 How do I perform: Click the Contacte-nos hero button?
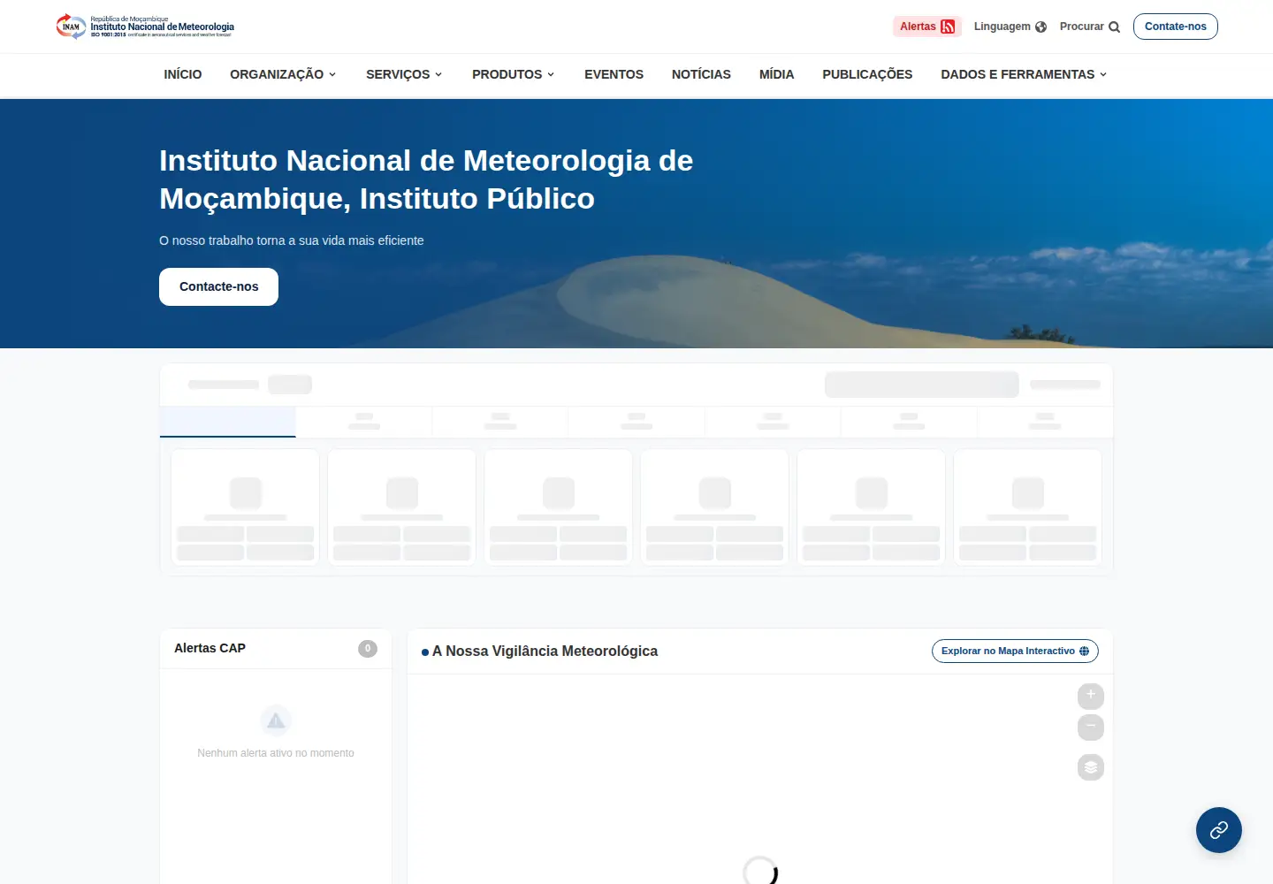tap(218, 286)
